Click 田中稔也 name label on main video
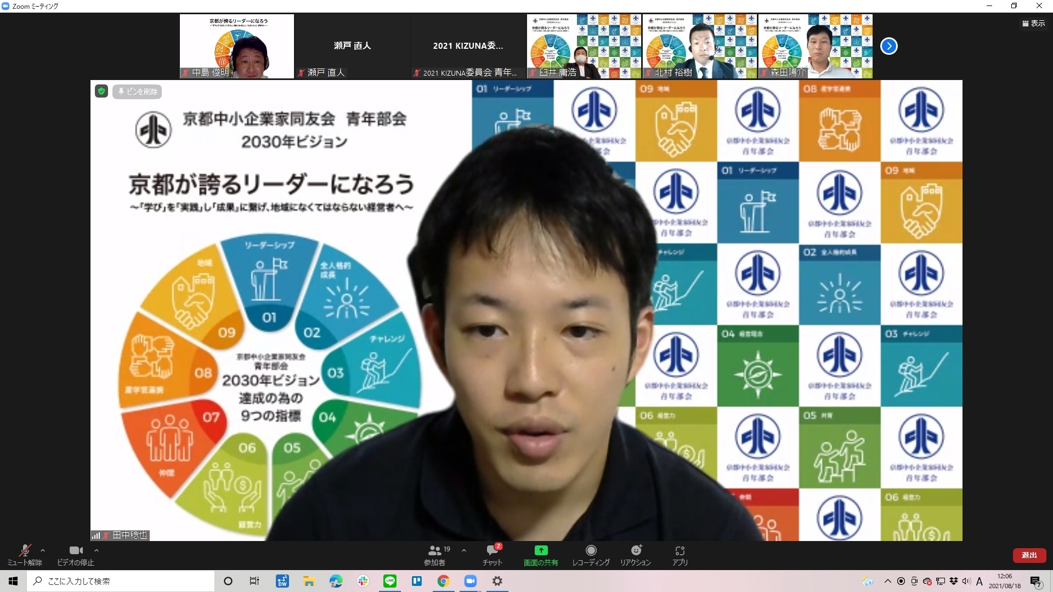Viewport: 1053px width, 592px height. pyautogui.click(x=130, y=535)
